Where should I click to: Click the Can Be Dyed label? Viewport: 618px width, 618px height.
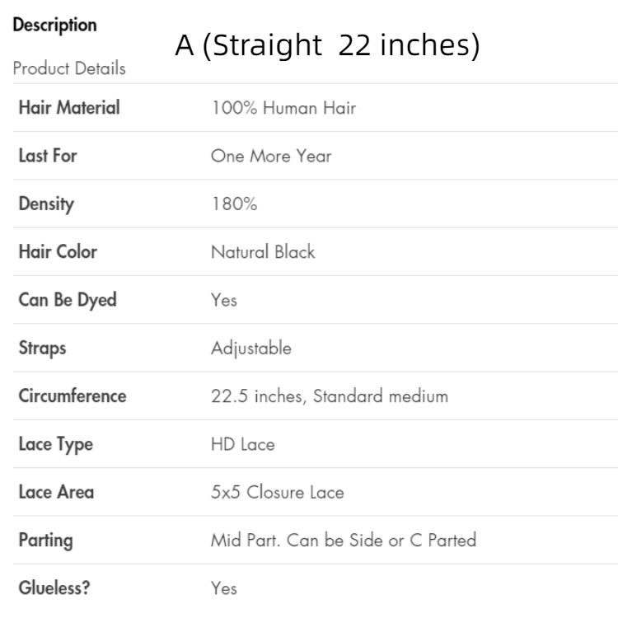(68, 300)
